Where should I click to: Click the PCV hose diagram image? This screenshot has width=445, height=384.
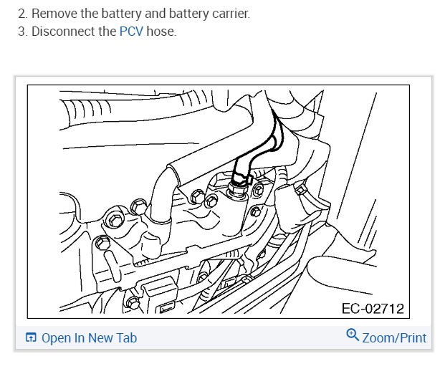(219, 201)
